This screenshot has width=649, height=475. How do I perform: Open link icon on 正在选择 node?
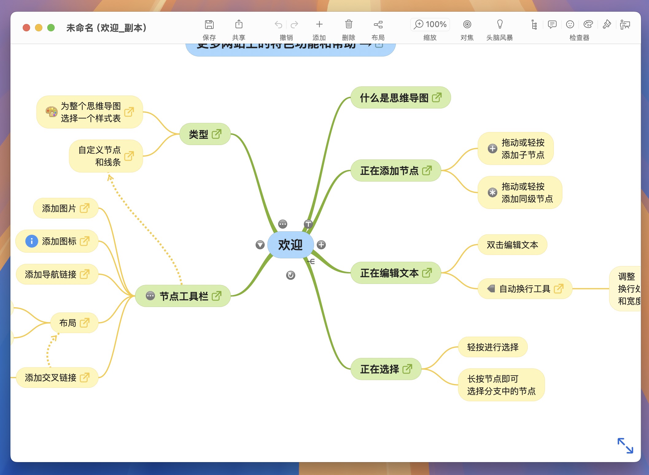click(x=407, y=369)
